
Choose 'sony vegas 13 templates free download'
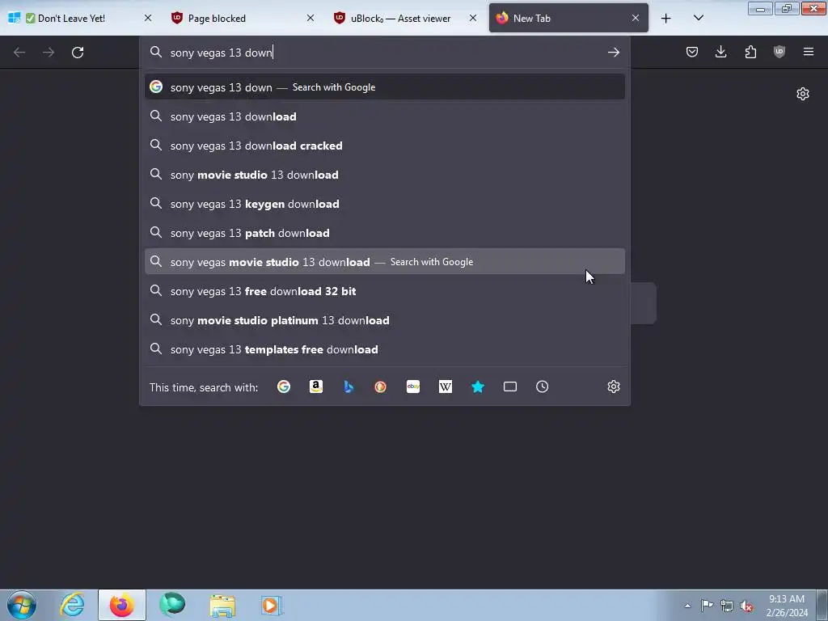[384, 349]
